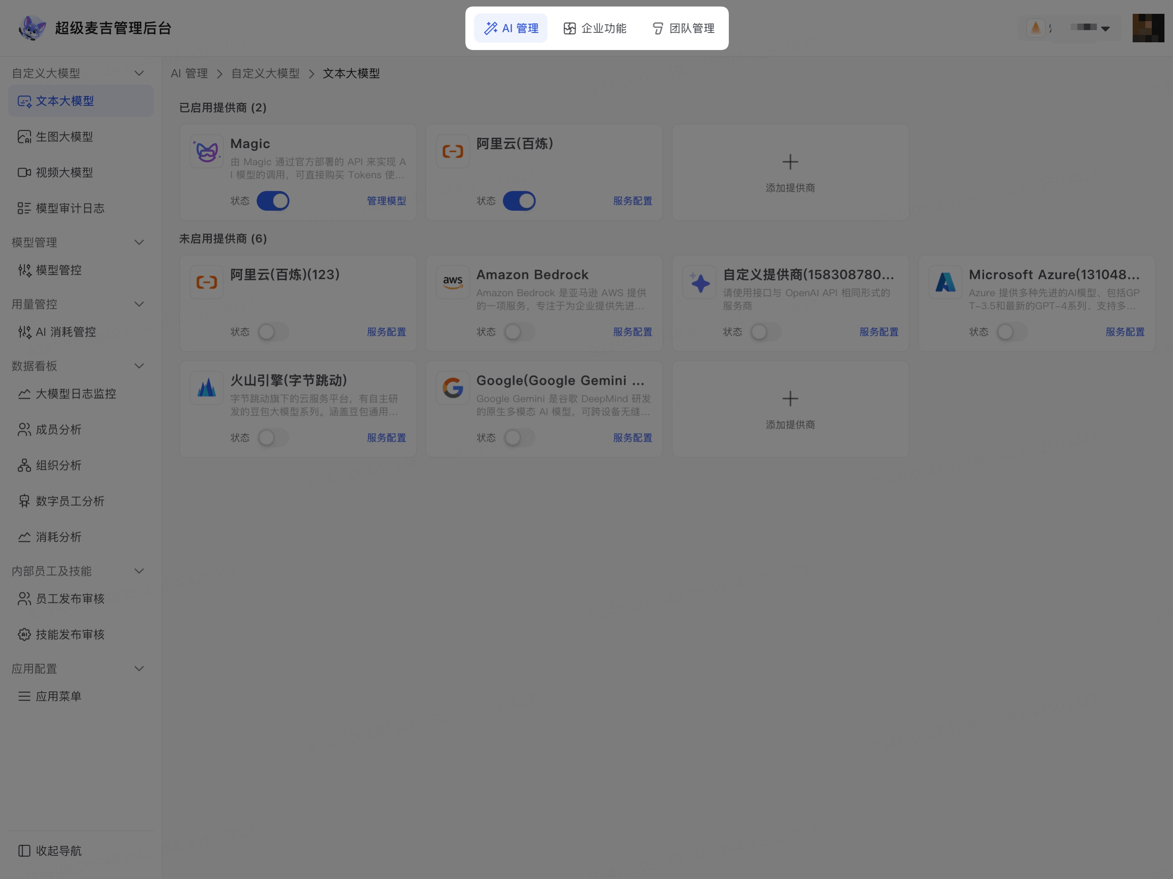This screenshot has height=879, width=1173.
Task: Enable Microsoft Azure status switch
Action: click(x=1012, y=332)
